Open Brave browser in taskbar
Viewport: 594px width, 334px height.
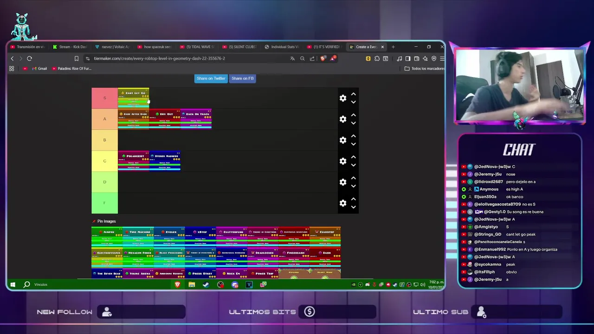pos(177,284)
